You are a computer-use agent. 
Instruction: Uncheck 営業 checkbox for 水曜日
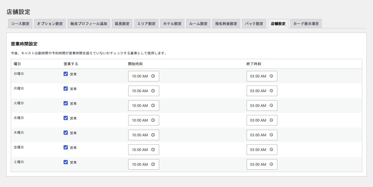[x=66, y=118]
